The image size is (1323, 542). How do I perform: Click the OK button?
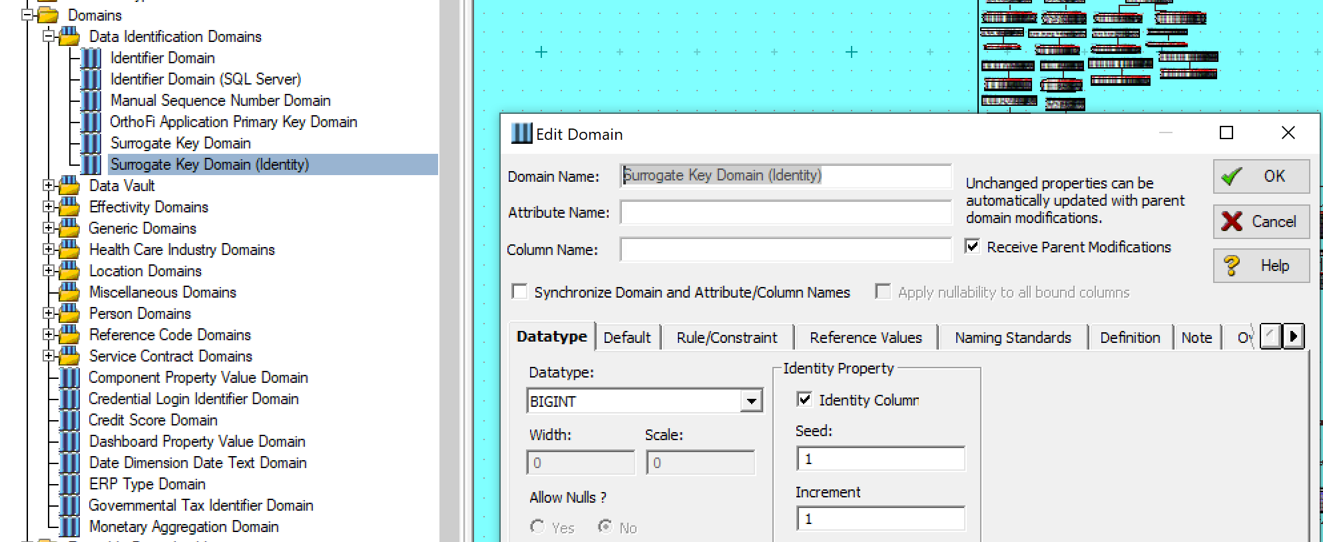click(1261, 176)
